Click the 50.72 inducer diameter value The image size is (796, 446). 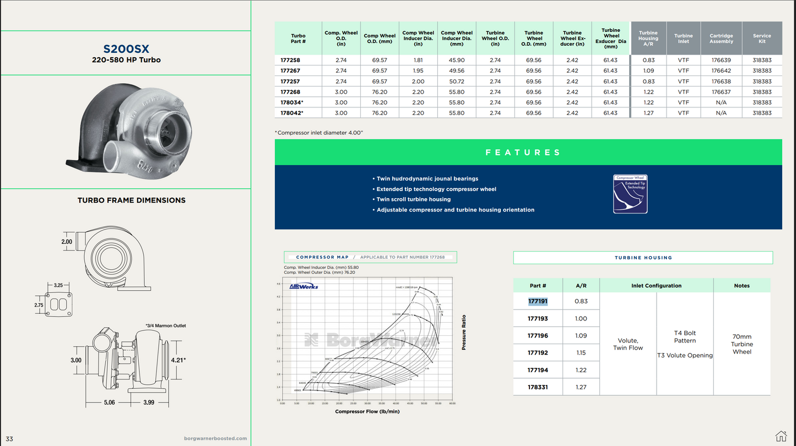click(x=457, y=81)
